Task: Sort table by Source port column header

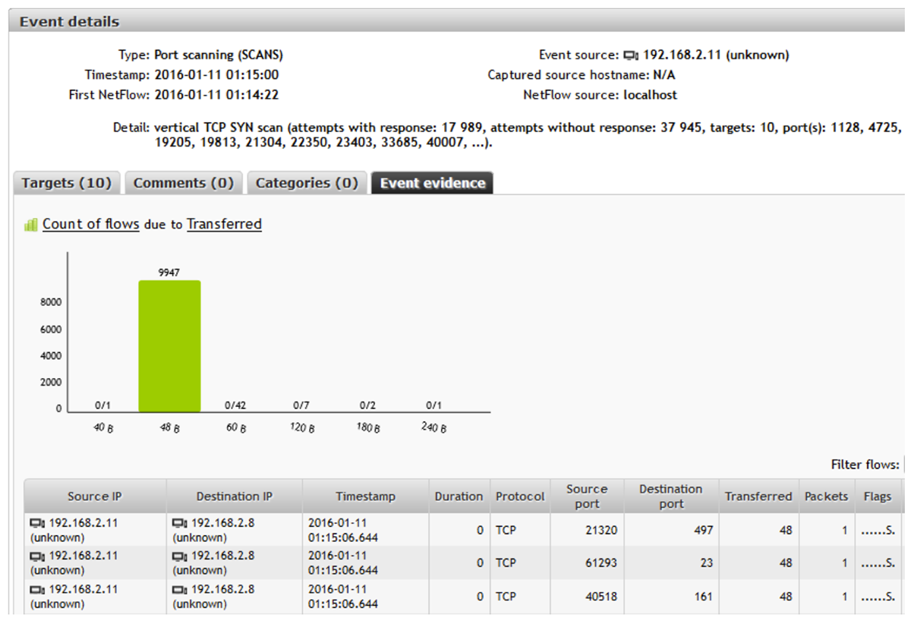Action: point(587,496)
